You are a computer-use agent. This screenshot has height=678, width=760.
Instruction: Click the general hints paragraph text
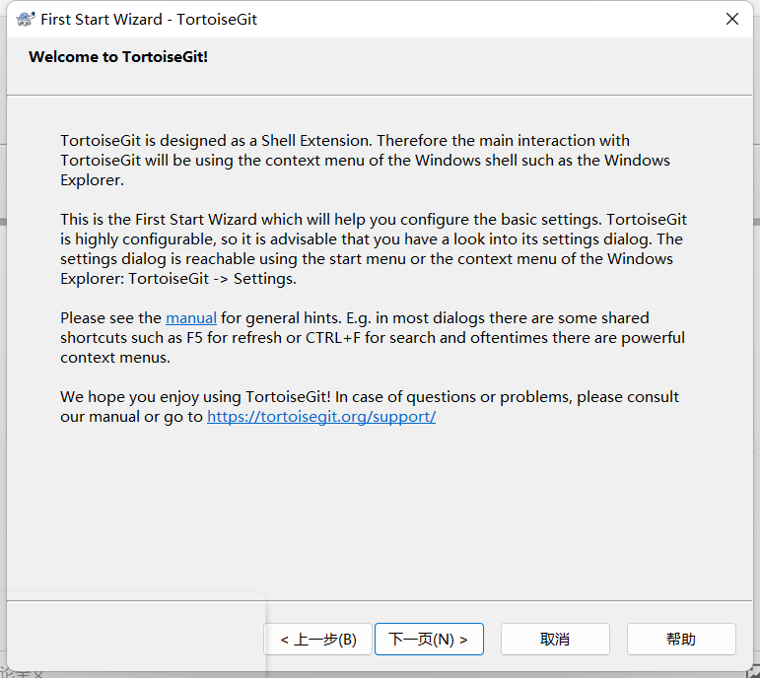tap(373, 338)
